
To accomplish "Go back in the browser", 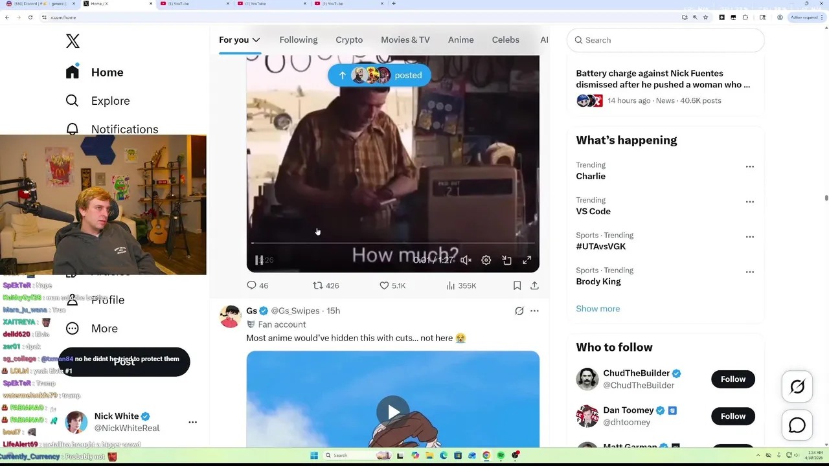I will [x=7, y=17].
